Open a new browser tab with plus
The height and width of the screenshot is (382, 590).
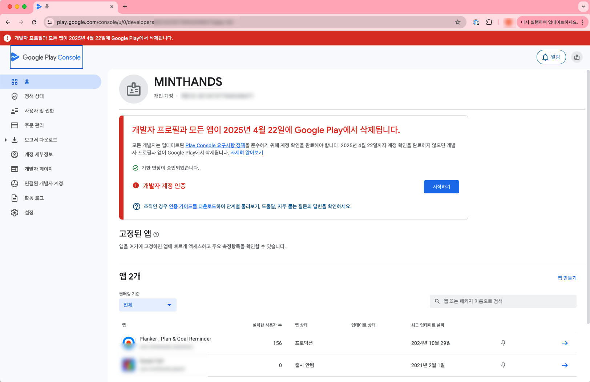[125, 7]
